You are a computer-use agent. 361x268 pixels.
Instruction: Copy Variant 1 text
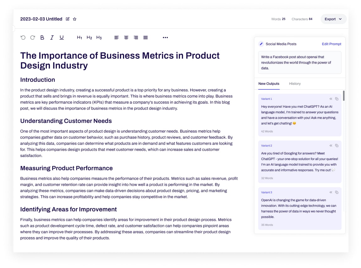[337, 99]
